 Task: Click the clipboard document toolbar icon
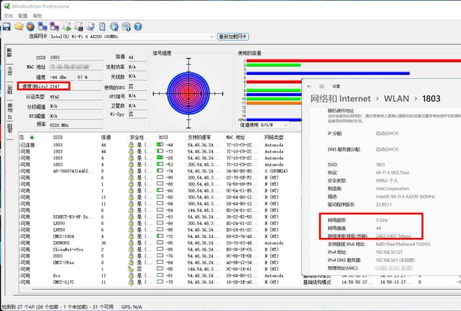[x=102, y=27]
